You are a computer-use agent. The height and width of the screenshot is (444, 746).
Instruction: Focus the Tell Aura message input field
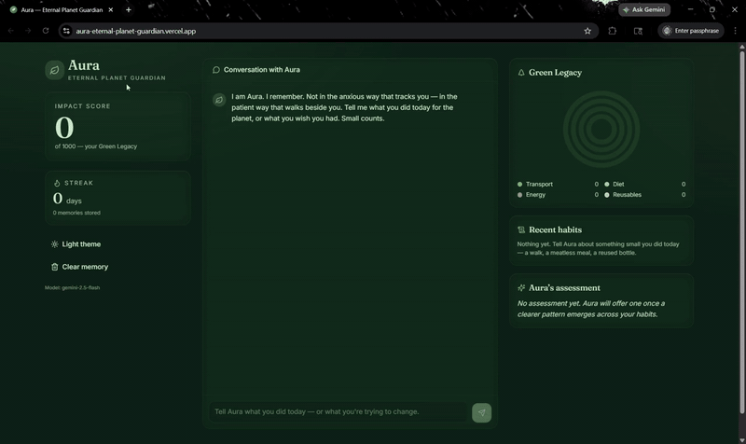point(338,412)
